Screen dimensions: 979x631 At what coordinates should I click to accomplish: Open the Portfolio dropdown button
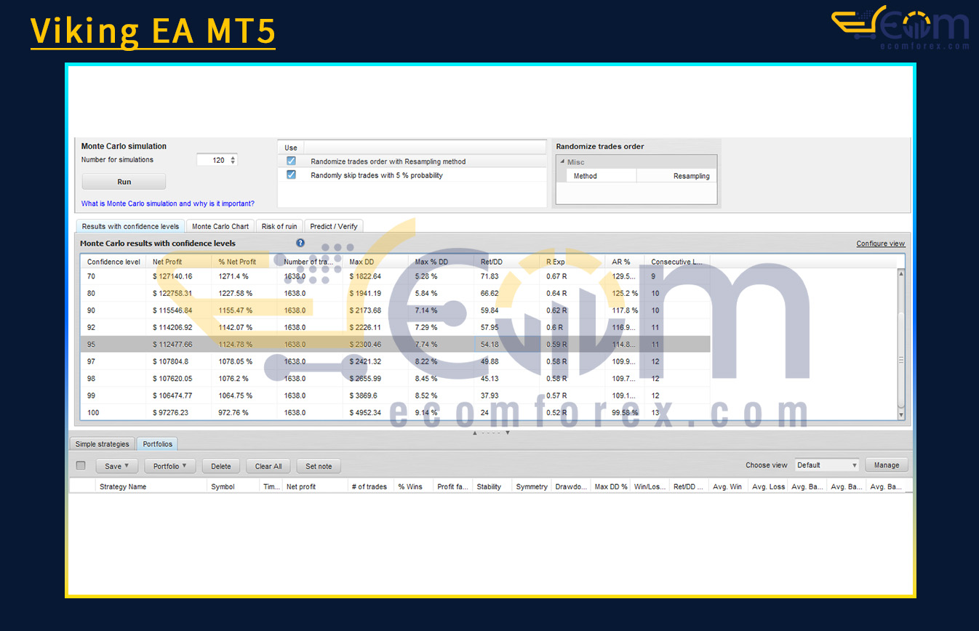pyautogui.click(x=169, y=466)
